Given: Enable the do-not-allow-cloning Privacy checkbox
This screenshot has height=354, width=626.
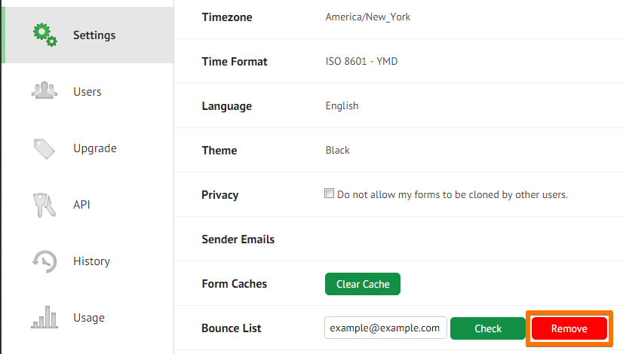Looking at the screenshot, I should [329, 194].
